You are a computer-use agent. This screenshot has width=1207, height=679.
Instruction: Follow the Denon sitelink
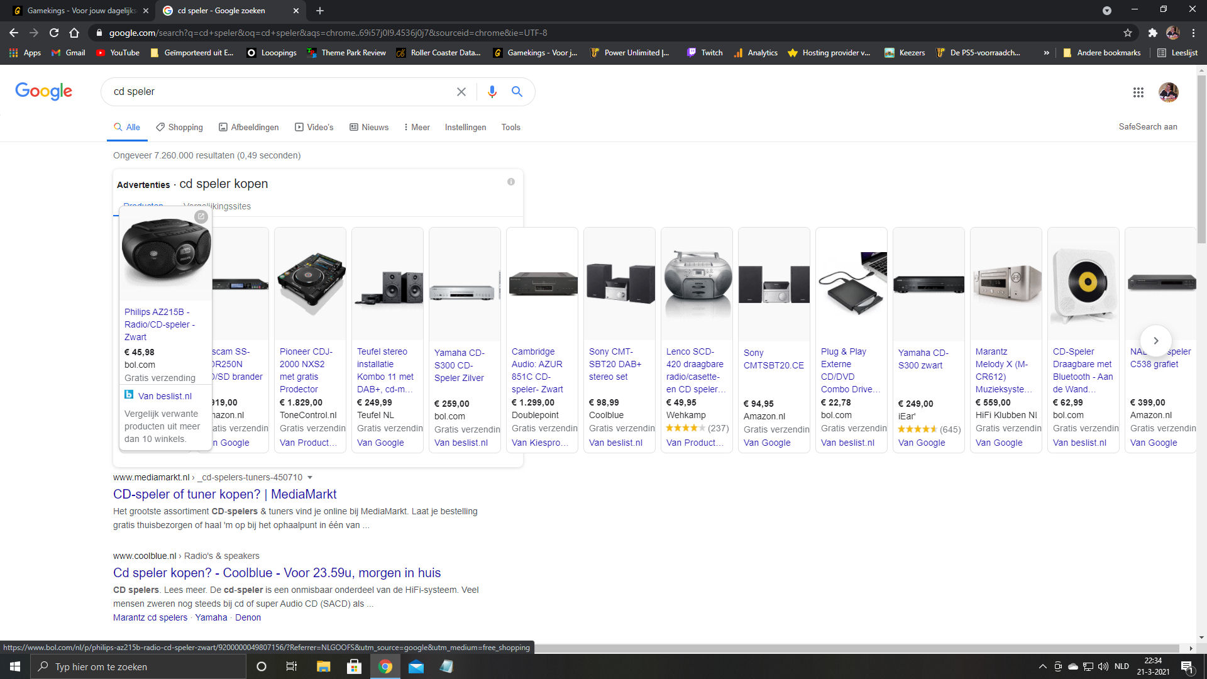pos(248,617)
